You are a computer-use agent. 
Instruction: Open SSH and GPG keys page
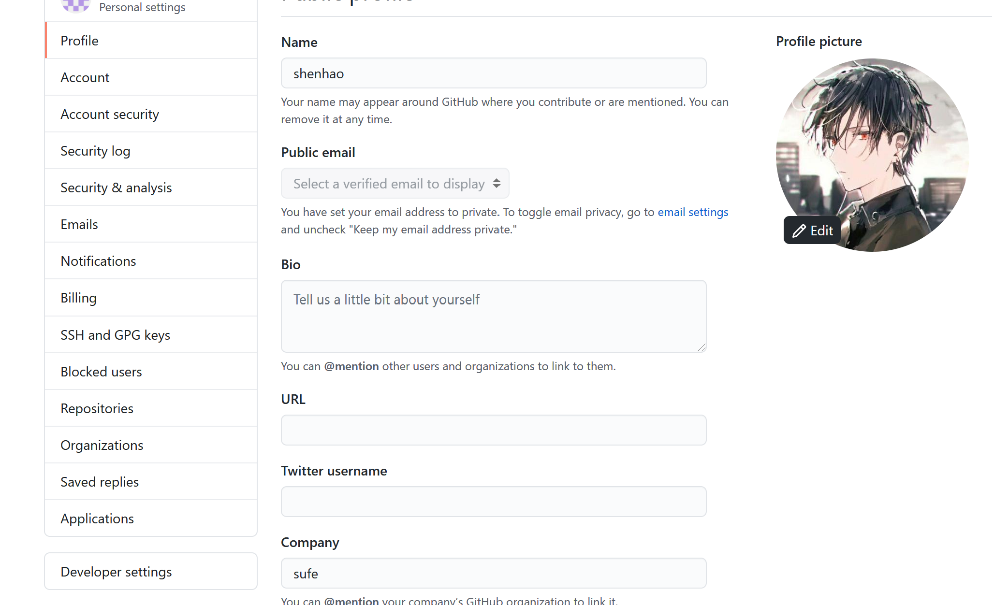tap(115, 335)
